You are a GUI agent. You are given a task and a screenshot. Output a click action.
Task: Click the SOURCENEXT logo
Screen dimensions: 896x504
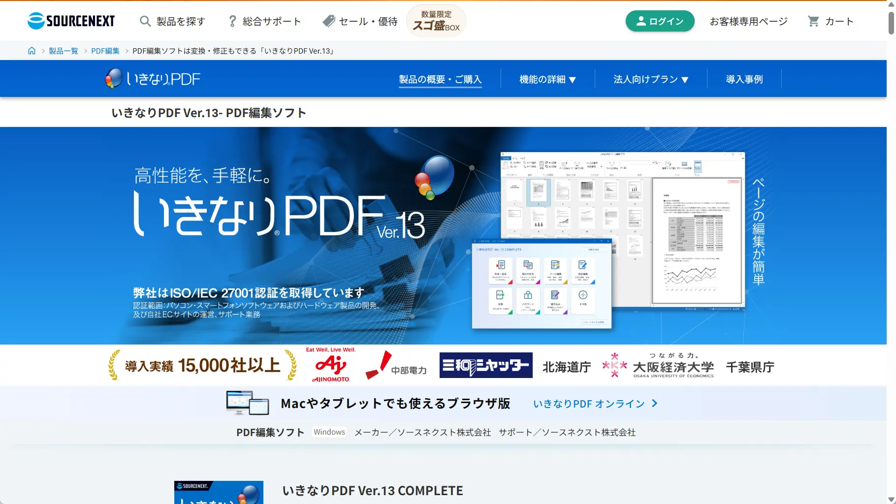[71, 21]
